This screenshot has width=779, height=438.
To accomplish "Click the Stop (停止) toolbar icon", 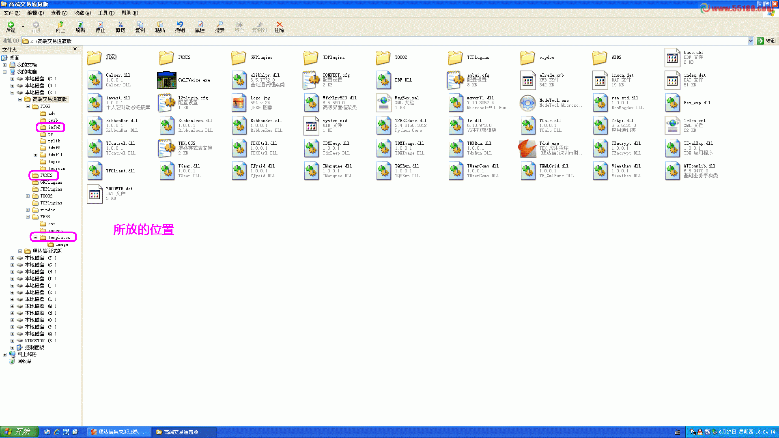I will 100,27.
